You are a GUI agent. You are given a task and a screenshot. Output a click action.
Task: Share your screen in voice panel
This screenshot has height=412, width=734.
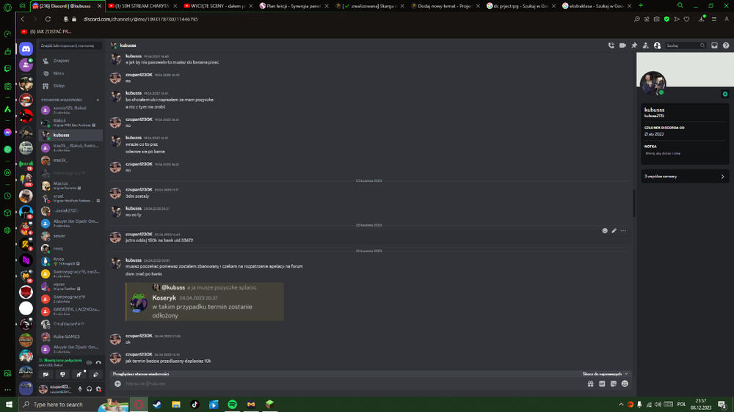62,375
